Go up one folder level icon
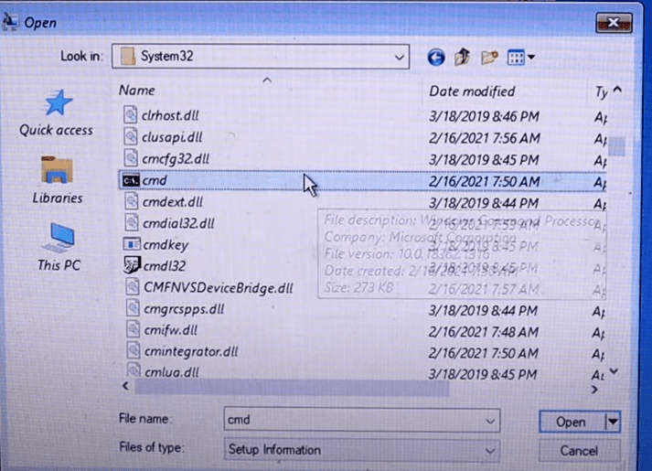Viewport: 652px width, 471px height. click(x=463, y=58)
